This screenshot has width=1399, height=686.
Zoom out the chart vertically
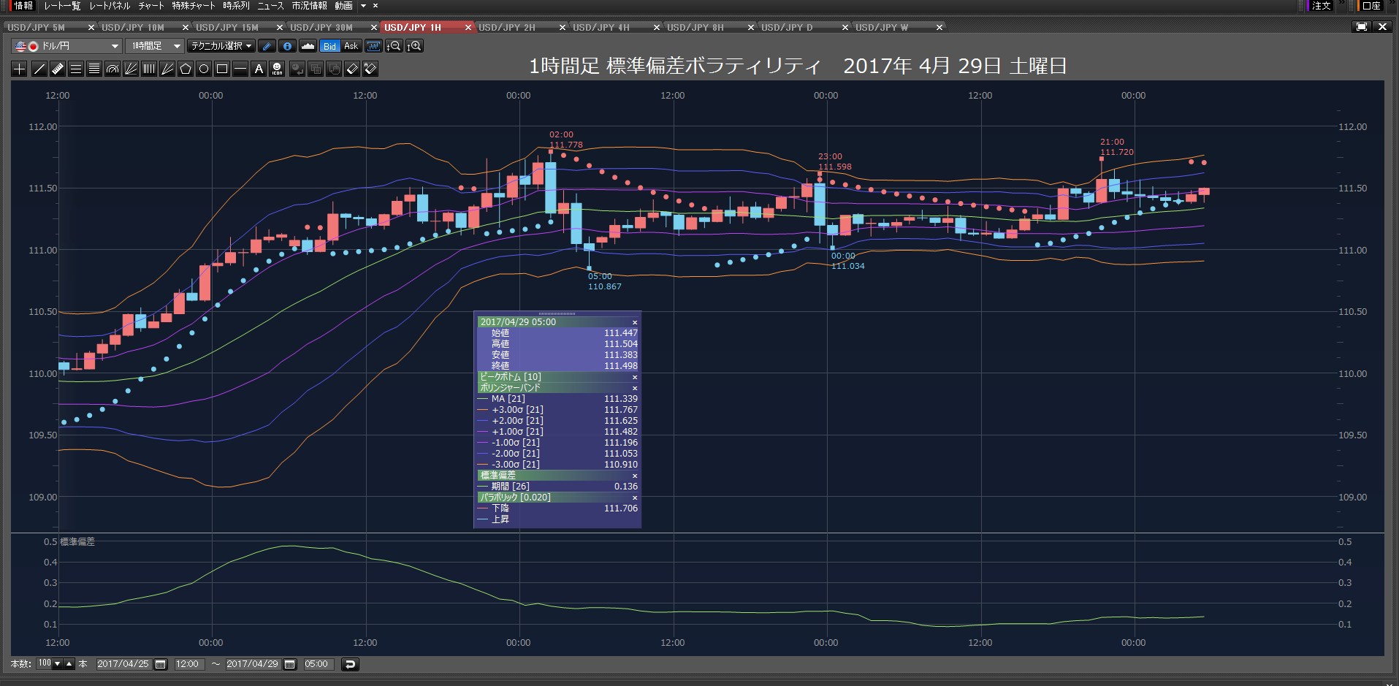(394, 46)
